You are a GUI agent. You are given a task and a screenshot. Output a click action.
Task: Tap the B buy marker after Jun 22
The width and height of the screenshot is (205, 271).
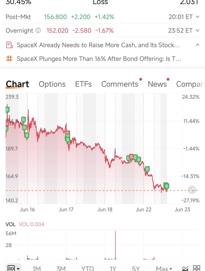pos(147,169)
